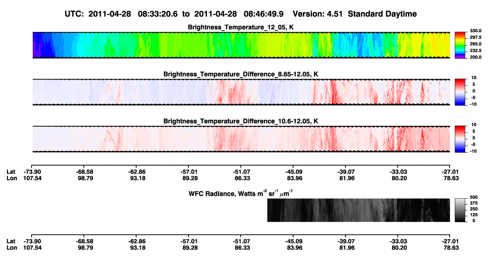Screen dimensions: 500x256
Task: Click longitude '107.54' on the axis below the WFC panel
Action: [32, 248]
